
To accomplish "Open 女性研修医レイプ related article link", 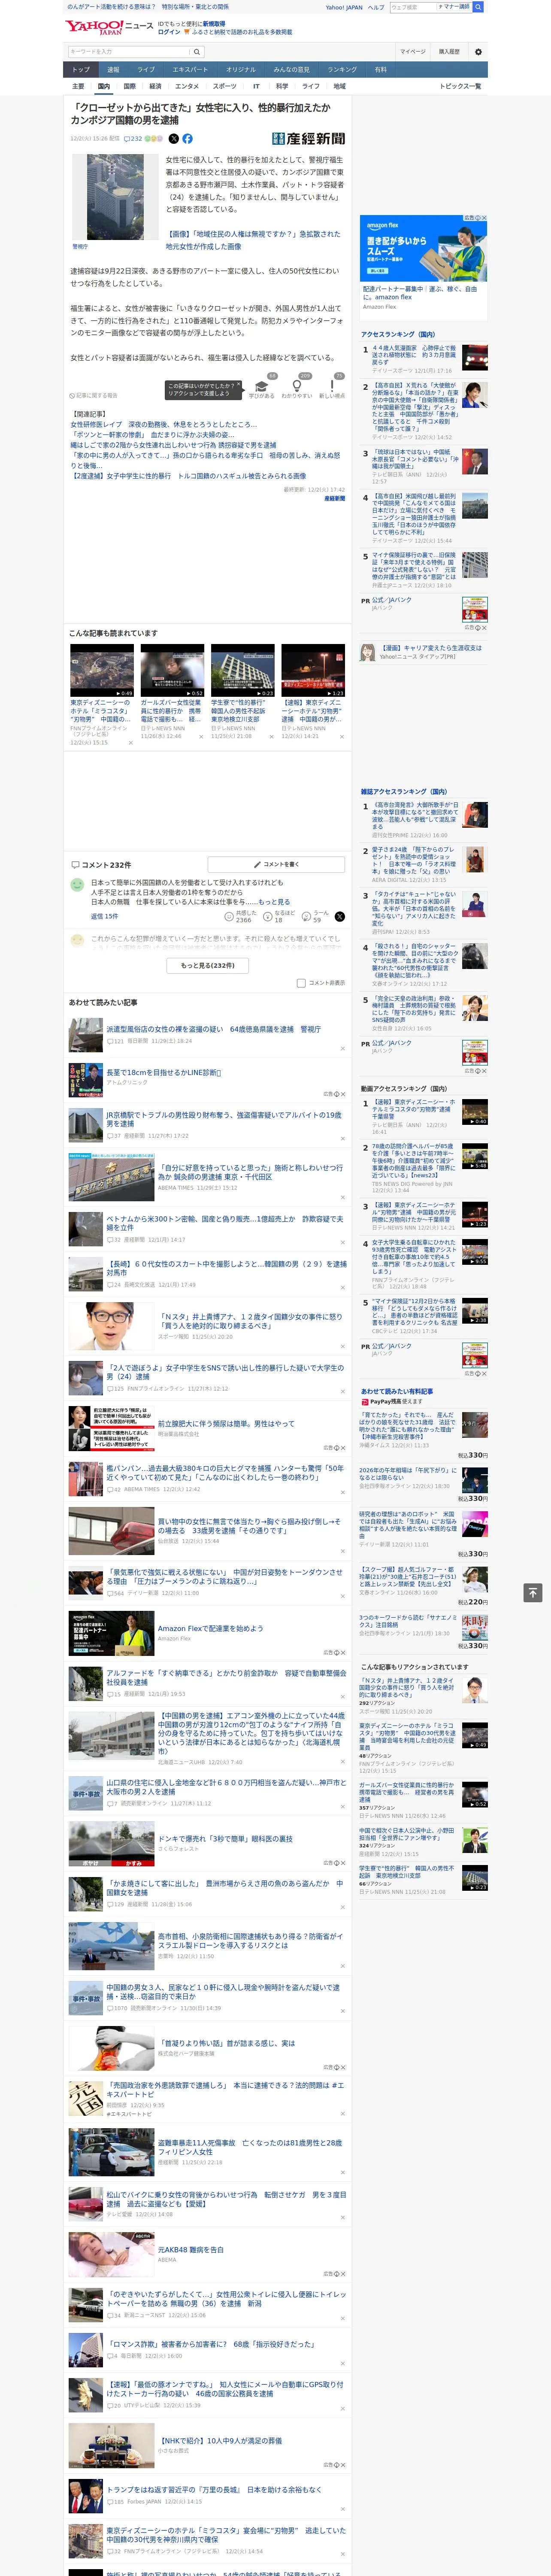I will click(x=164, y=424).
